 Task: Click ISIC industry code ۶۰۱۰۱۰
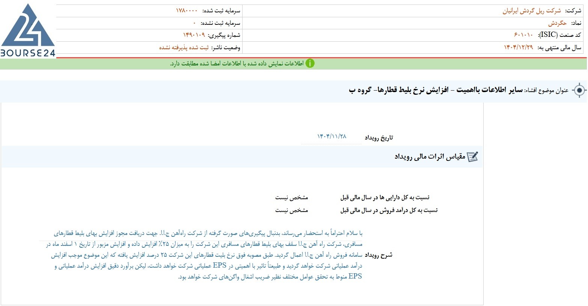(x=523, y=35)
